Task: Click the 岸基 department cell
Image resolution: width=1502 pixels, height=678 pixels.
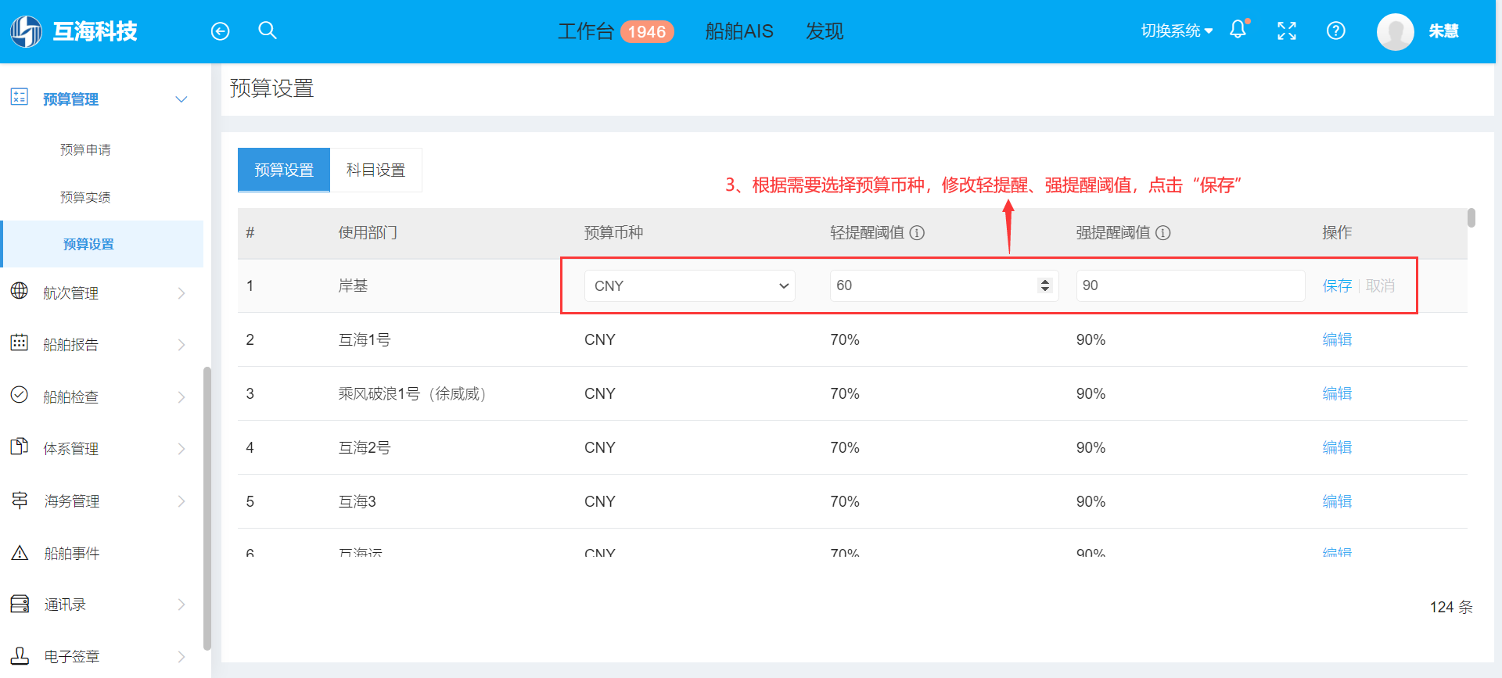Action: point(353,285)
